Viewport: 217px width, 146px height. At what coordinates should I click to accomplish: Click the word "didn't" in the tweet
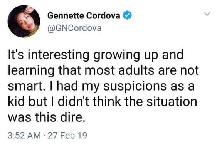pos(74,102)
